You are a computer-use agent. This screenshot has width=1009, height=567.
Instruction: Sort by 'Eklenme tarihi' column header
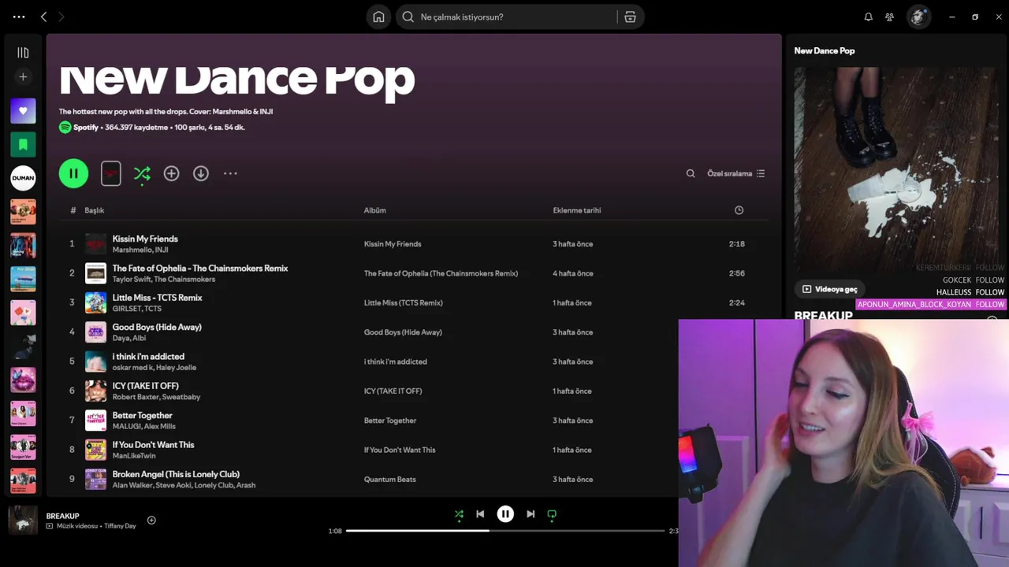[576, 210]
